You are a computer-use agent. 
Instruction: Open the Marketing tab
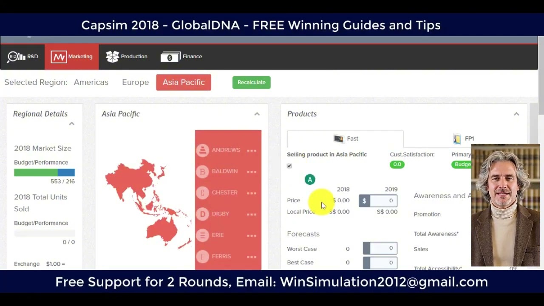(71, 57)
